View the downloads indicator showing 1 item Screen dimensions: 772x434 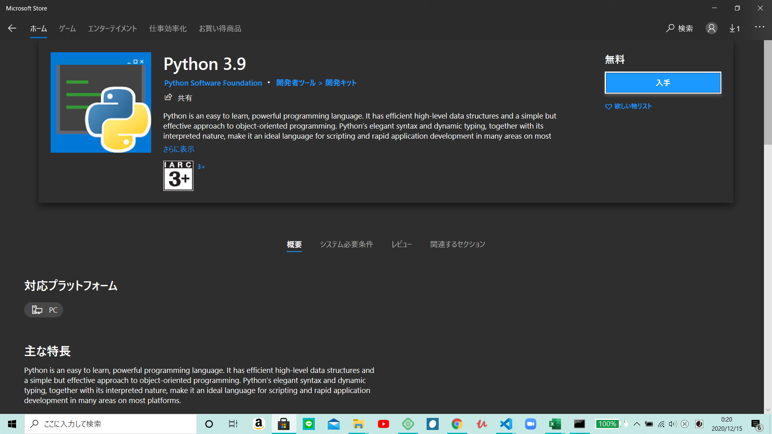[735, 28]
